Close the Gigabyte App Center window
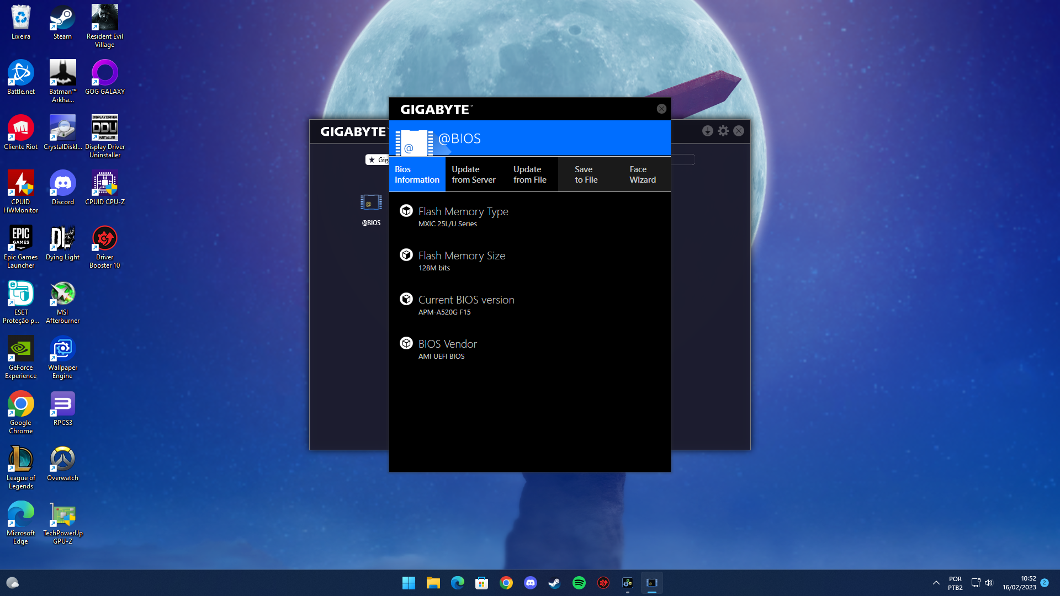1060x596 pixels. [x=739, y=131]
